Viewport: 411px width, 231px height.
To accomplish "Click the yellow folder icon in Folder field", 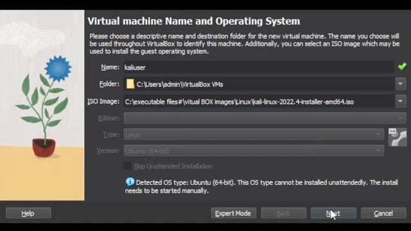I will click(x=130, y=84).
